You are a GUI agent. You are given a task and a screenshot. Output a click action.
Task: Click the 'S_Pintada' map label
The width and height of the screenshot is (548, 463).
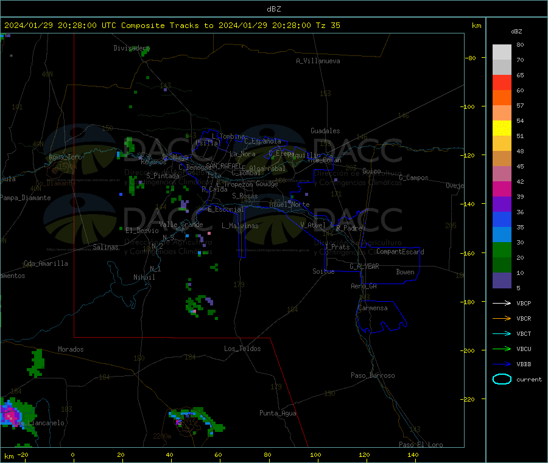[x=163, y=176]
